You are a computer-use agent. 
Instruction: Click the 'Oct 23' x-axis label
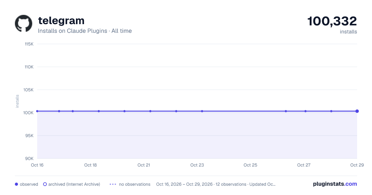click(x=197, y=165)
